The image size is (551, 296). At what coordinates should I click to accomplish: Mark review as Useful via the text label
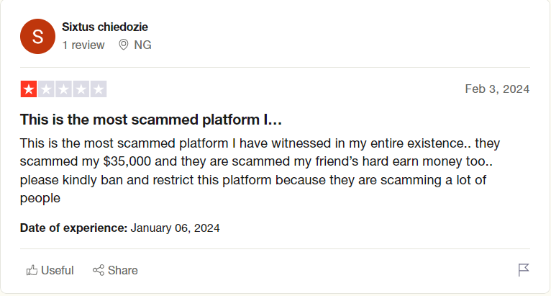pyautogui.click(x=58, y=270)
